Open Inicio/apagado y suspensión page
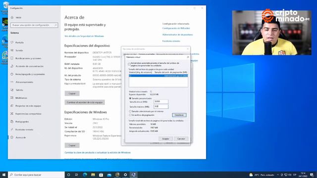This screenshot has width=317, height=178. tap(30, 74)
